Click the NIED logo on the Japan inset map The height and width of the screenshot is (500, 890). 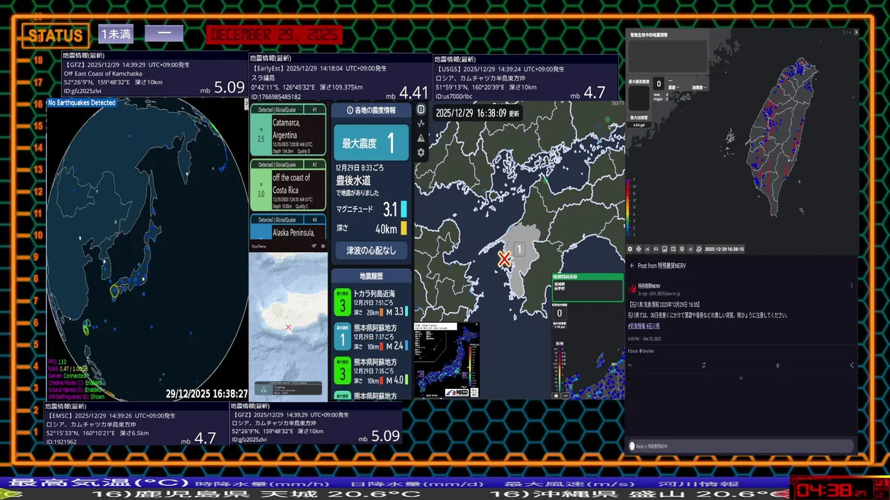(x=457, y=392)
